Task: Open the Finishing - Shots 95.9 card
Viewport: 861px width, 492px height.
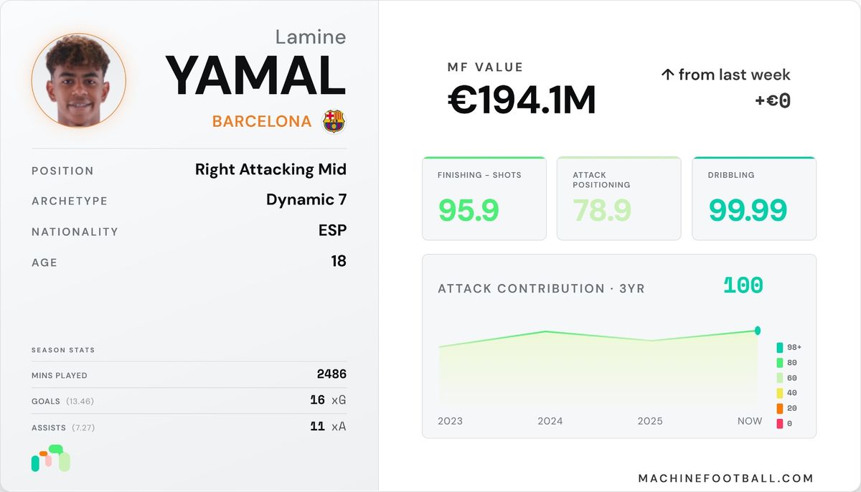Action: pos(484,199)
